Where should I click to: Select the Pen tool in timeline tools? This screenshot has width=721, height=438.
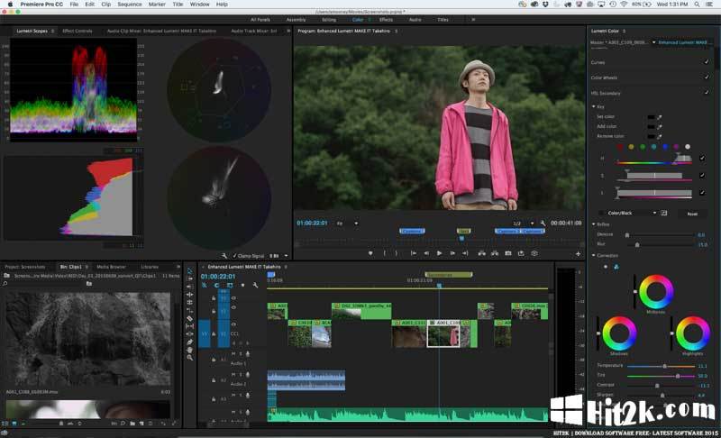click(x=189, y=342)
